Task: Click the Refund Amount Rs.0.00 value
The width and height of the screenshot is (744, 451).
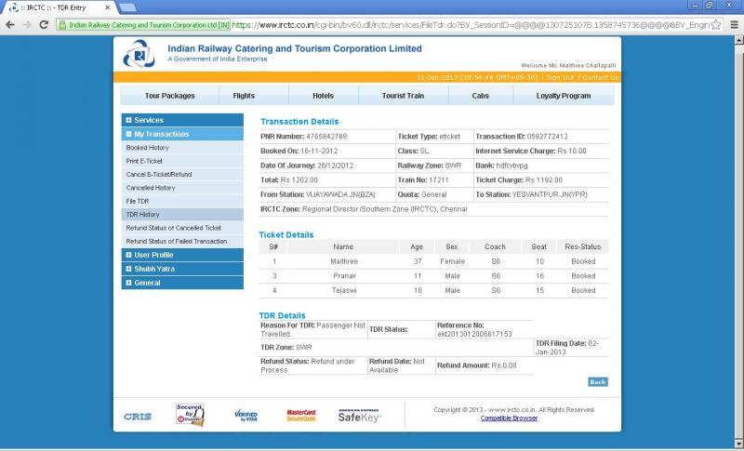Action: [504, 365]
